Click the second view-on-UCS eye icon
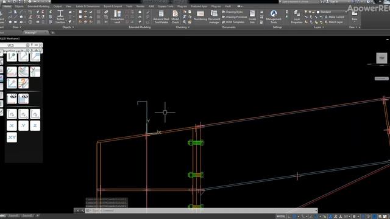 coord(23,99)
